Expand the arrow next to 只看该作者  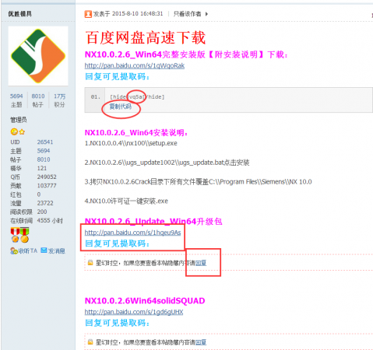tap(206, 14)
